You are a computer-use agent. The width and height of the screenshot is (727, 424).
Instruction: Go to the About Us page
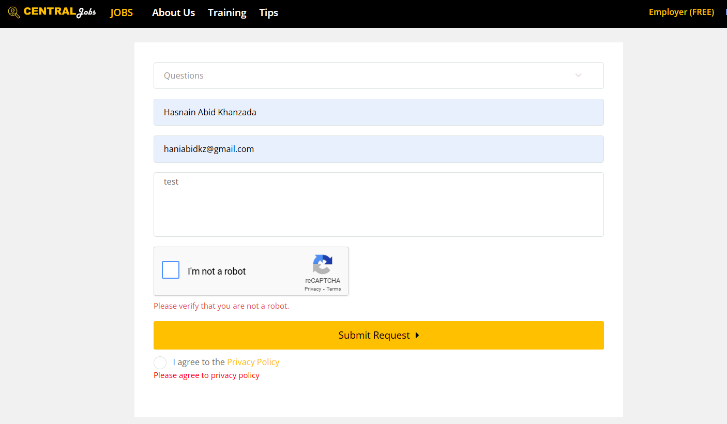[x=173, y=12]
